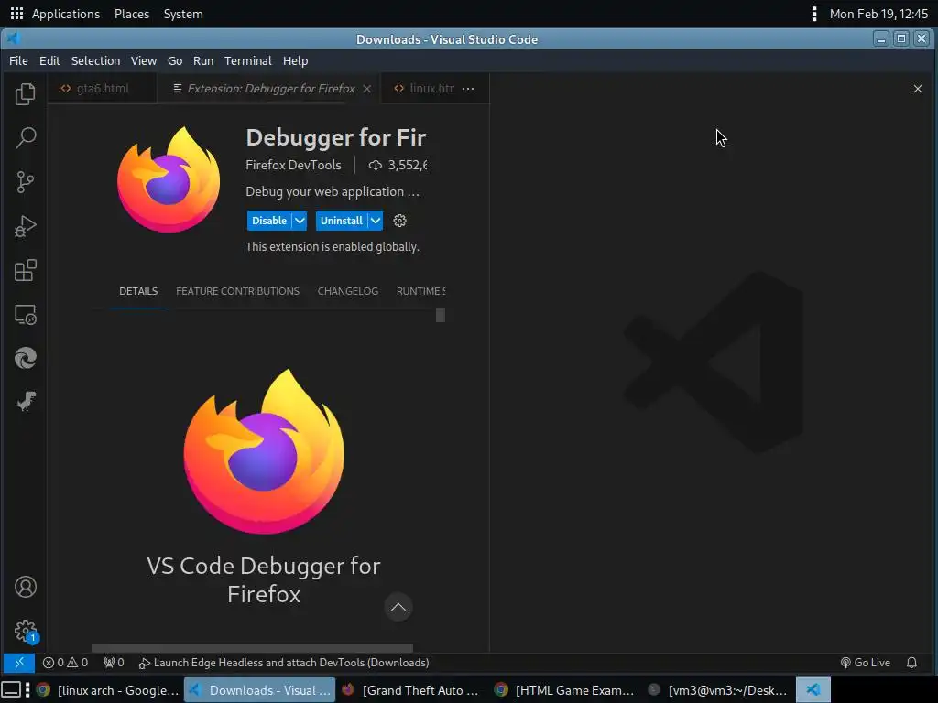Screen dimensions: 938x703
Task: Open the Microsoft Edge Tools view
Action: pyautogui.click(x=25, y=358)
